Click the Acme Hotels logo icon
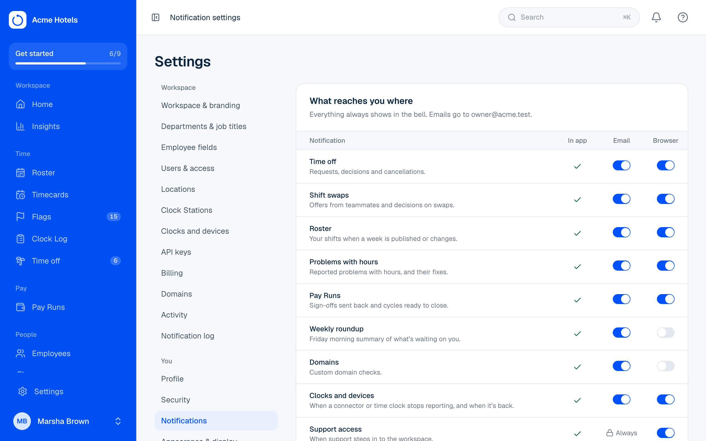Screen dimensions: 706x441 pyautogui.click(x=17, y=20)
